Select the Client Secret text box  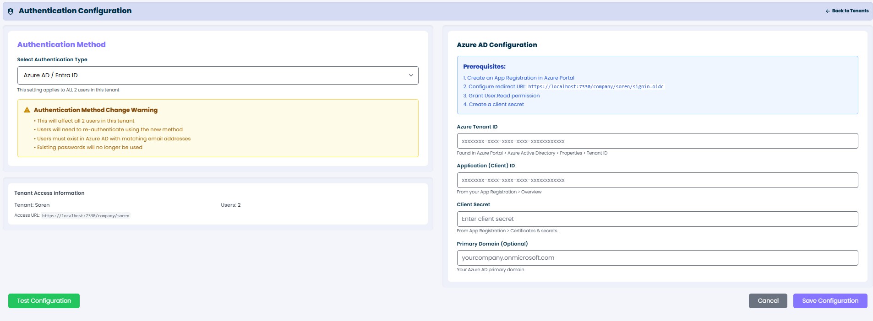point(657,219)
